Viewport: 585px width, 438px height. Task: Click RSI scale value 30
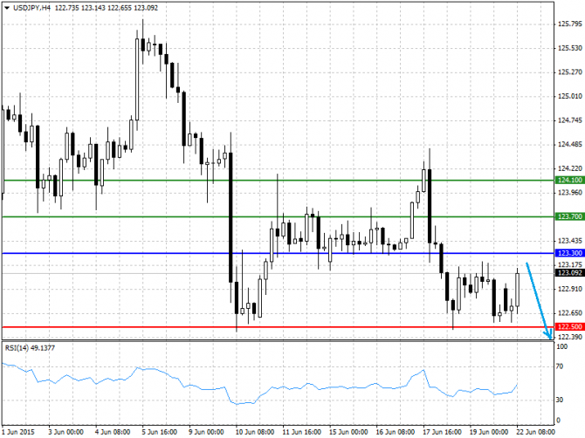pyautogui.click(x=560, y=400)
